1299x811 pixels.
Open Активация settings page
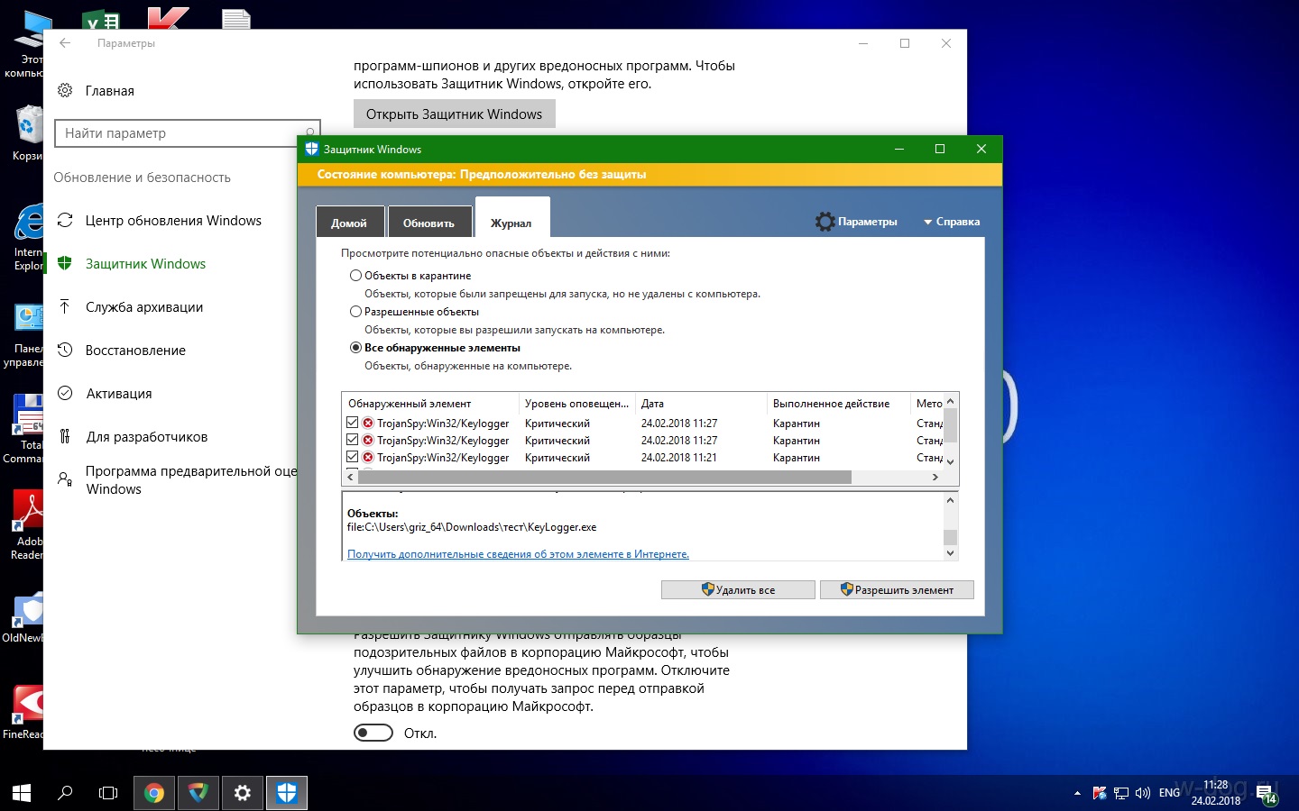tap(119, 394)
